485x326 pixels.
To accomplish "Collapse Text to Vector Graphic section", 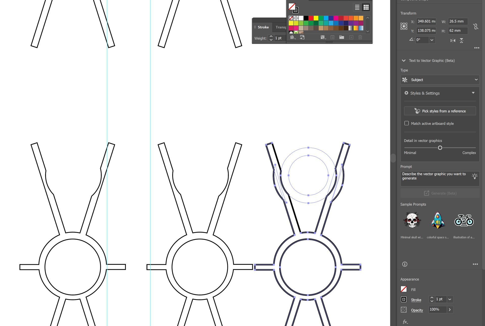I will click(404, 61).
